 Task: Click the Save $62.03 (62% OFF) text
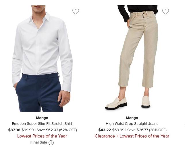57,130
